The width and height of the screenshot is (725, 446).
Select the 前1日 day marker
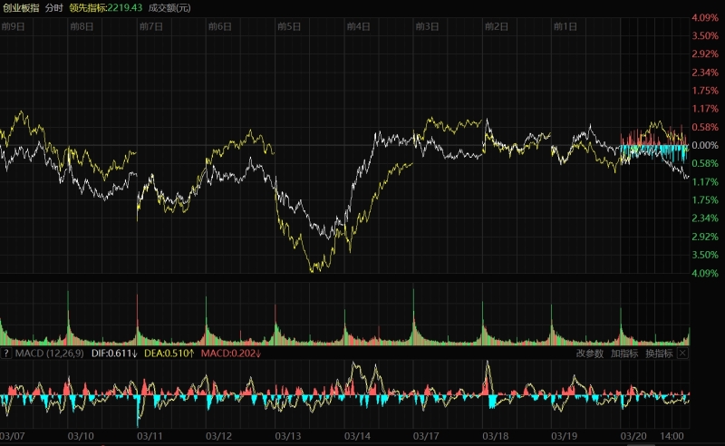point(565,26)
